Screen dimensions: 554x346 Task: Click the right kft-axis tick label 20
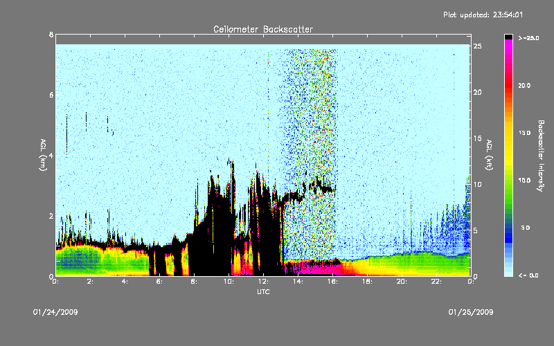click(477, 92)
